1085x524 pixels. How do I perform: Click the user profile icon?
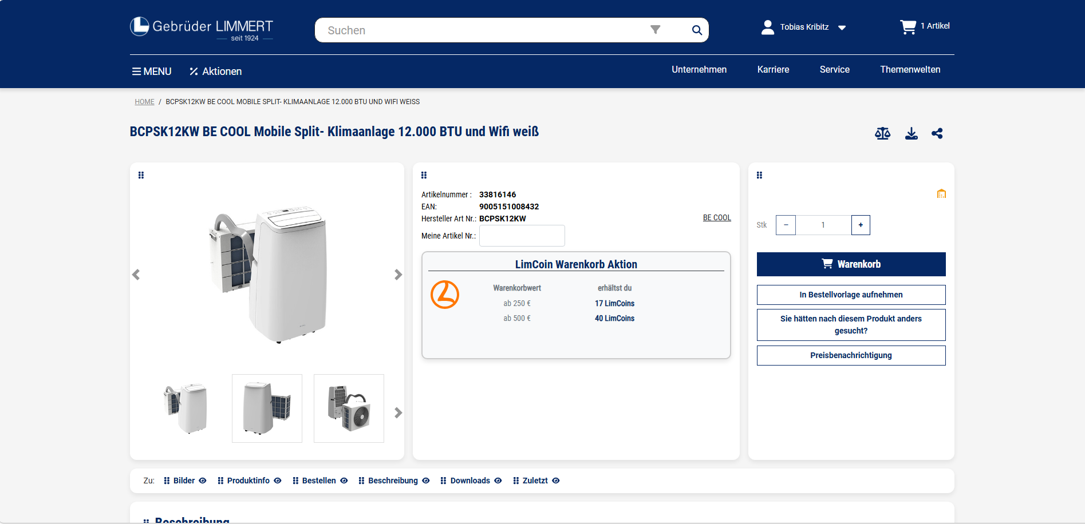coord(768,27)
